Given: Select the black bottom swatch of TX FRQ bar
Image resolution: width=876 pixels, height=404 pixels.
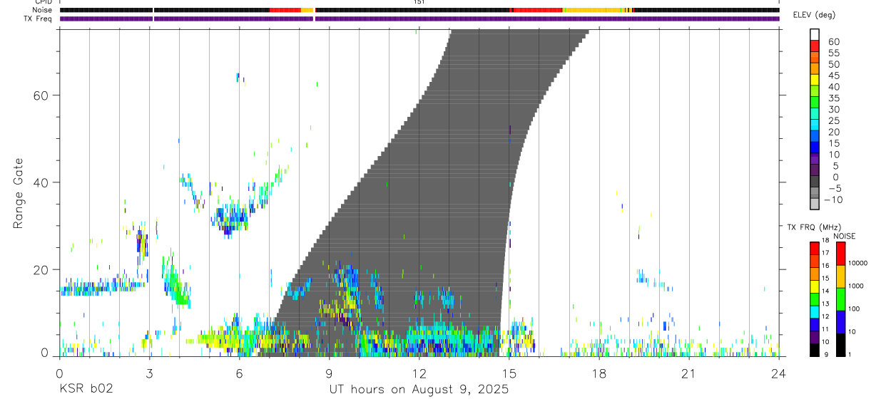Looking at the screenshot, I should point(815,351).
